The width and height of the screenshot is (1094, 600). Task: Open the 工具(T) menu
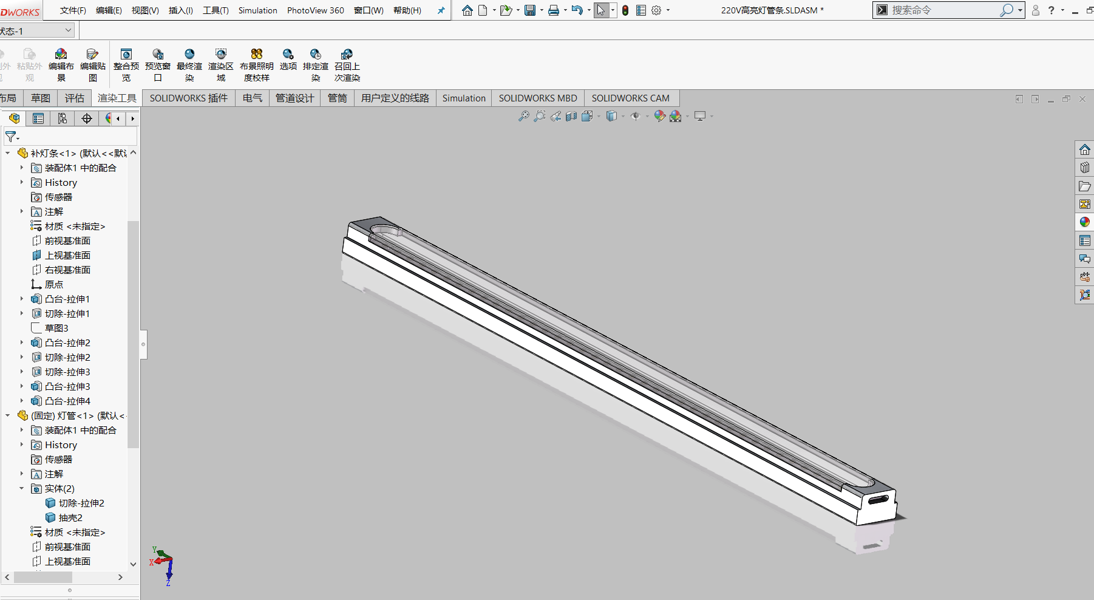tap(216, 10)
